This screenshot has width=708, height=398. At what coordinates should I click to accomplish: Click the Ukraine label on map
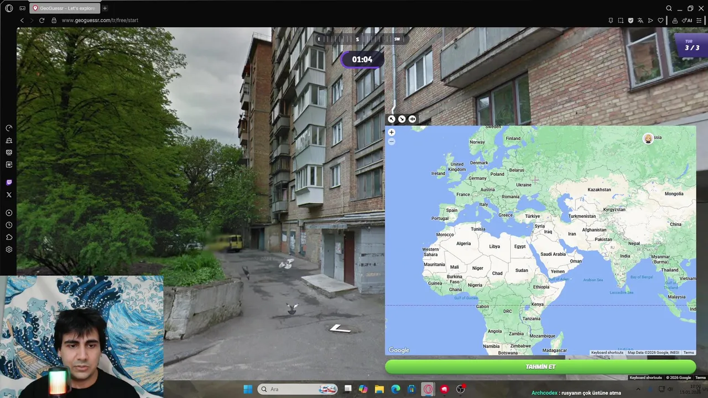click(x=523, y=185)
